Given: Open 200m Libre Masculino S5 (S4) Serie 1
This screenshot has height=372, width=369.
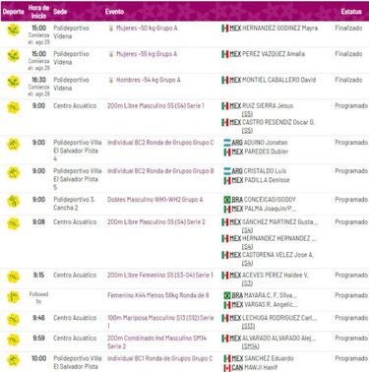Looking at the screenshot, I should click(x=155, y=106).
